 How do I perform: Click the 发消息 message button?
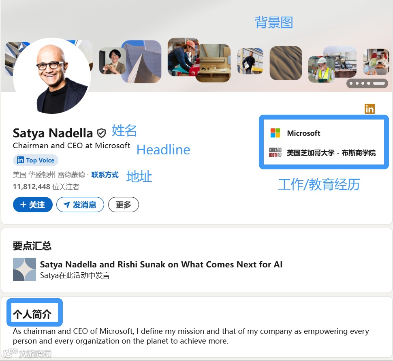pyautogui.click(x=80, y=205)
